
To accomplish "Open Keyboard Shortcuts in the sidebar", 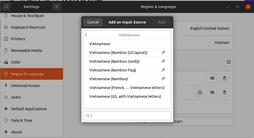I will click(28, 27).
